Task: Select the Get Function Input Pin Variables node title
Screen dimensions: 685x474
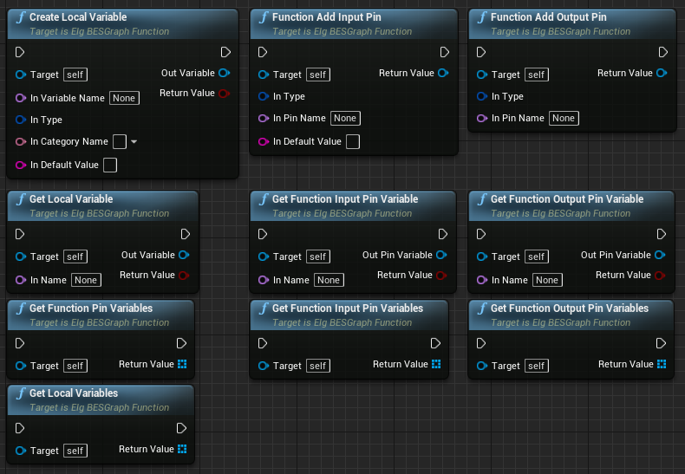Action: 348,308
